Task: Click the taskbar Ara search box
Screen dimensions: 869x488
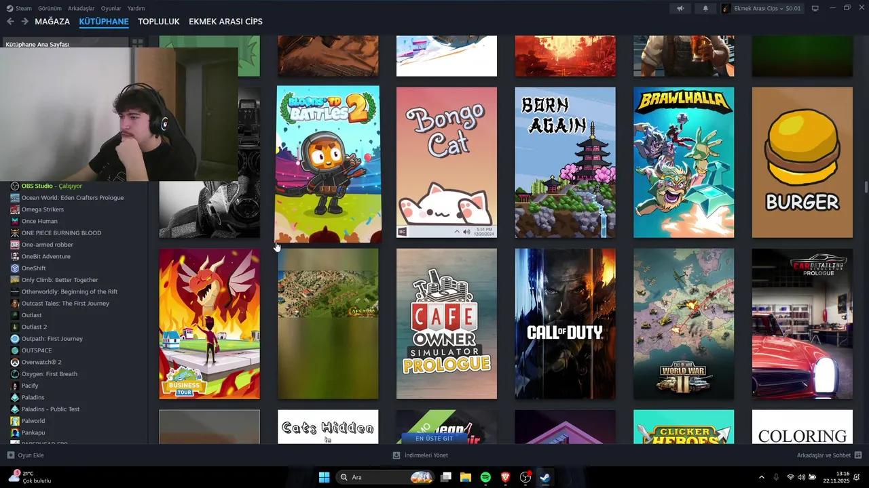Action: click(x=386, y=477)
